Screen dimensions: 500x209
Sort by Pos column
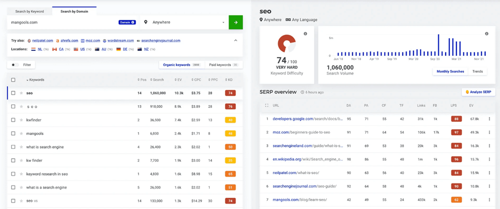point(142,80)
